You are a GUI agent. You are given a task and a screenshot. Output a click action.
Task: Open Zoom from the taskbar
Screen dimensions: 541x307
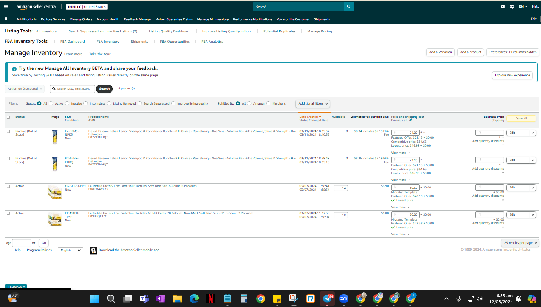(343, 299)
